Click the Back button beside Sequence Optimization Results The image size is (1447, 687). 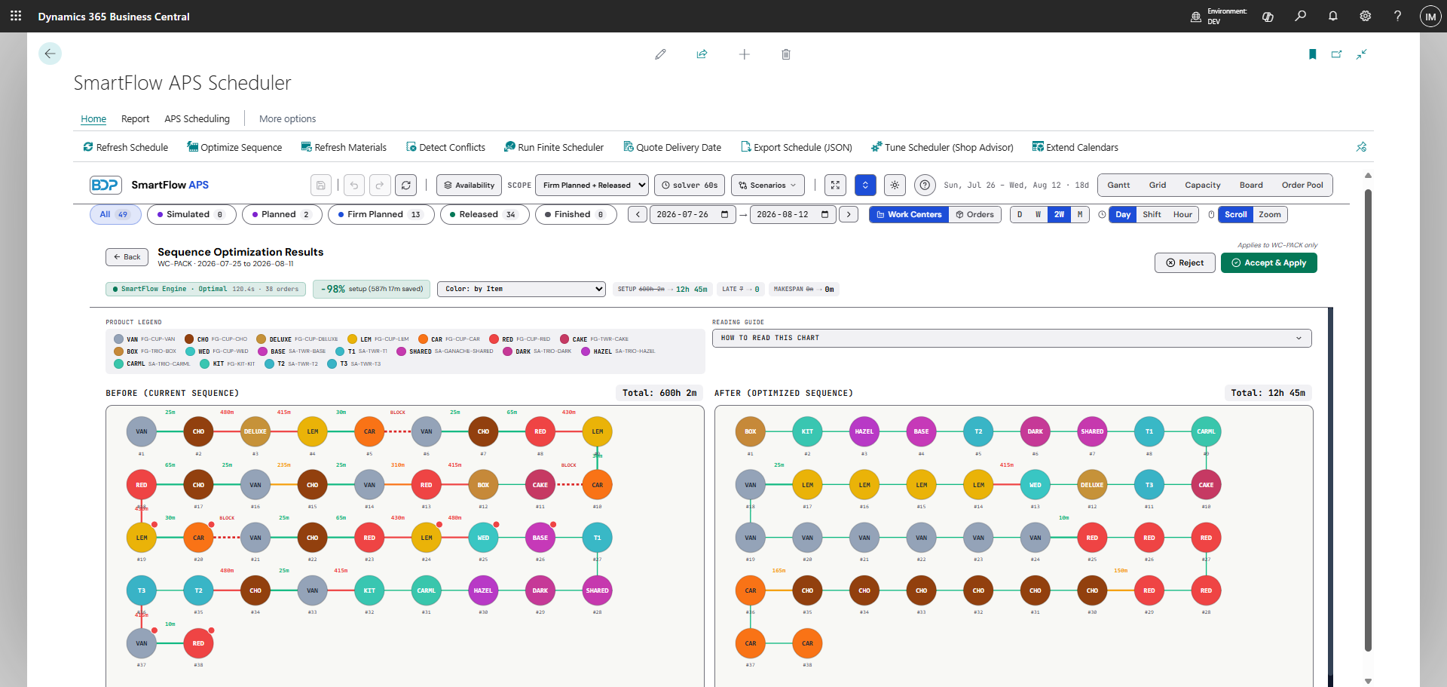[127, 257]
